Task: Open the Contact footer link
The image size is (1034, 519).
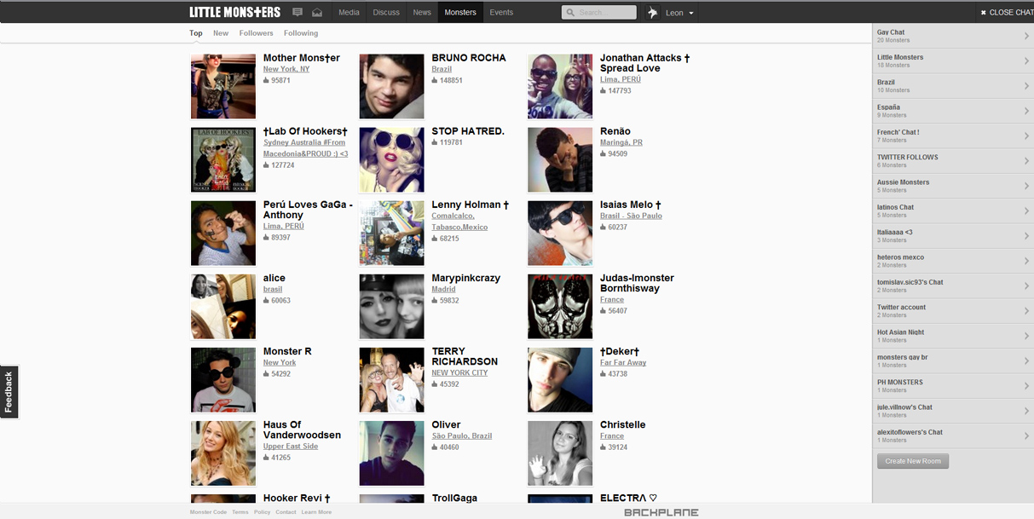Action: click(x=286, y=512)
